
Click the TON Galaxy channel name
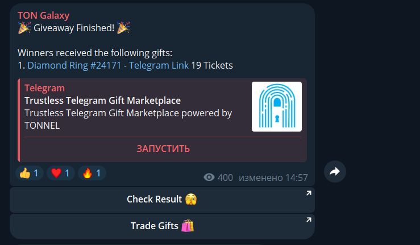click(43, 15)
